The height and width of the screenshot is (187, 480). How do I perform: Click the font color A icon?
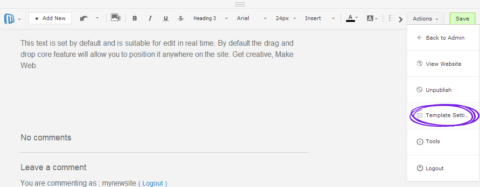350,18
